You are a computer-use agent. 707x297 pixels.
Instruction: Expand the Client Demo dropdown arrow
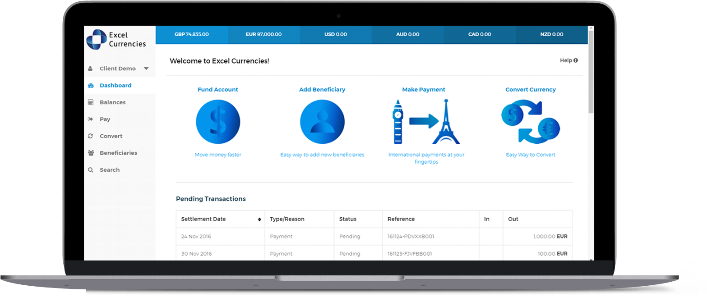[x=146, y=69]
